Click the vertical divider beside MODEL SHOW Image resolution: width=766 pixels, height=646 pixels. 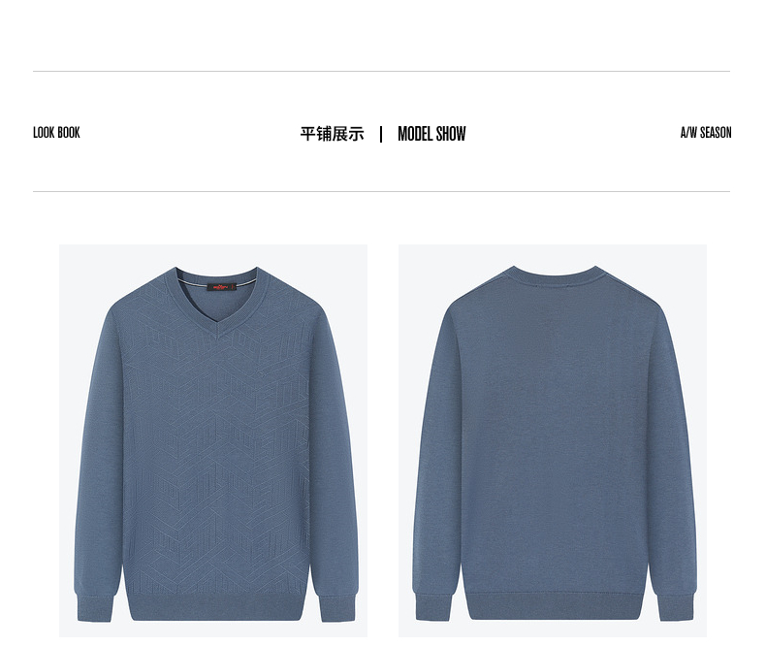click(x=381, y=134)
